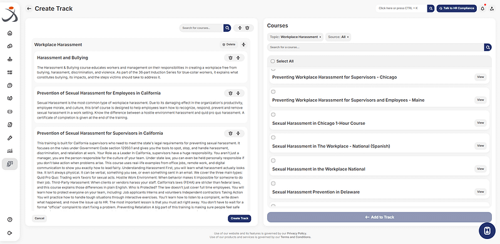Click Talk to HR Compliance button

pos(457,8)
